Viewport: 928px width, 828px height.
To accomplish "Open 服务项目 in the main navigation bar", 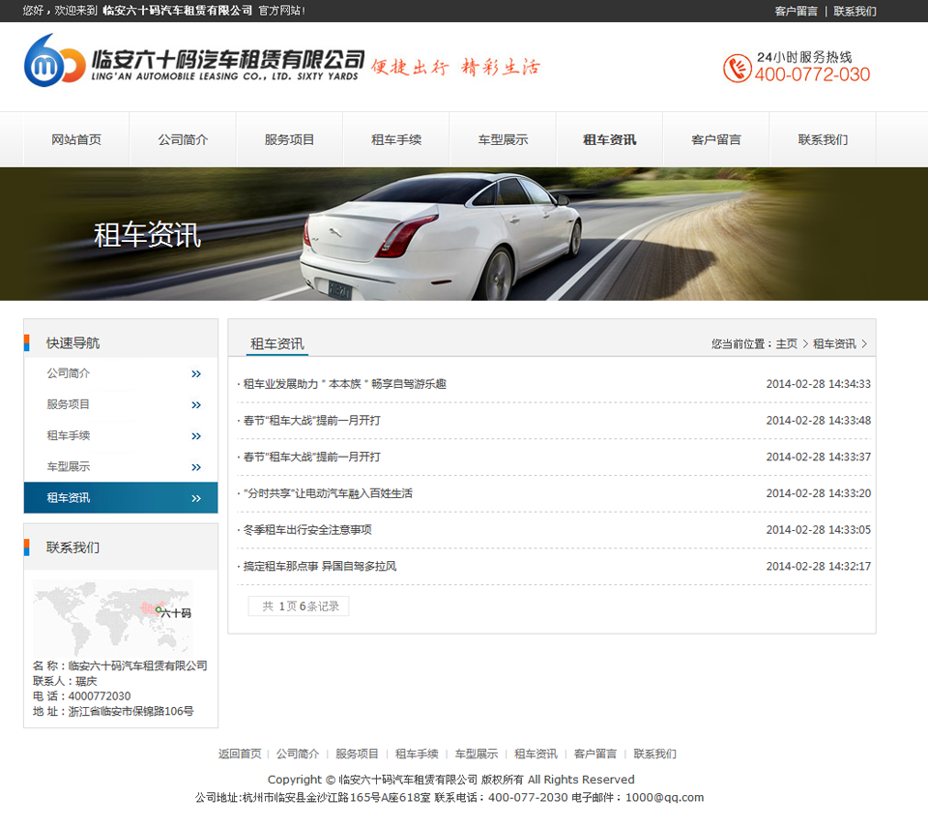I will [289, 139].
